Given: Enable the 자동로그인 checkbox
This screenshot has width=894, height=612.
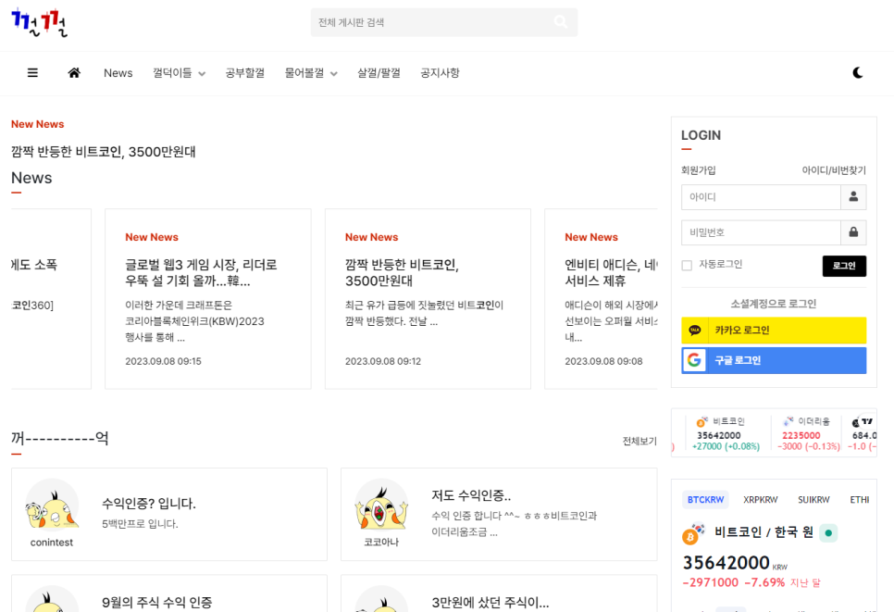Looking at the screenshot, I should tap(687, 265).
